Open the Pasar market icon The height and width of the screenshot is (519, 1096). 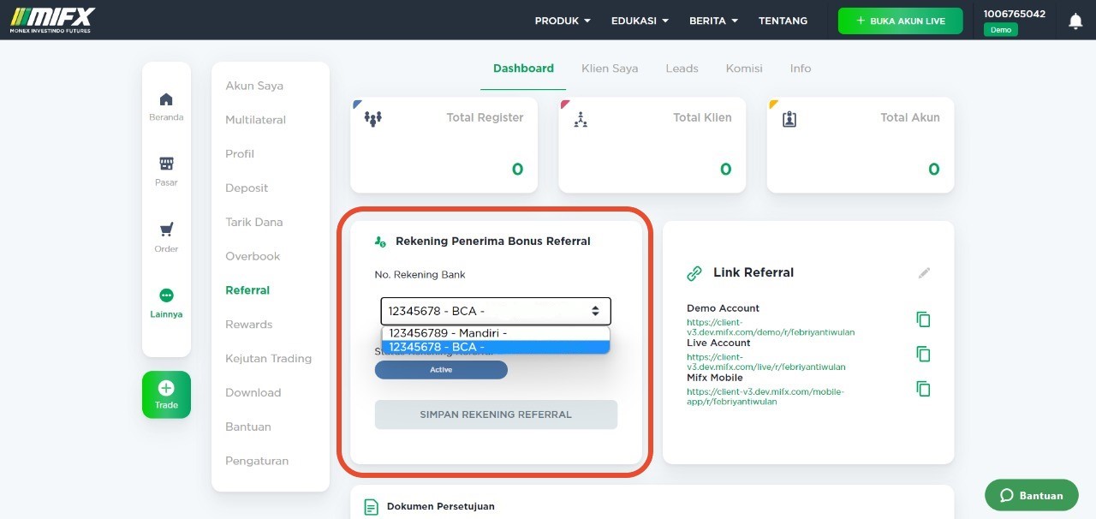166,164
